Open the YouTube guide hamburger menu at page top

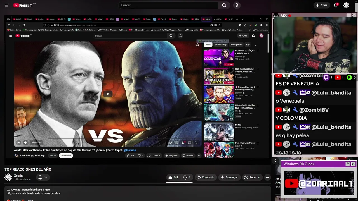pos(7,5)
